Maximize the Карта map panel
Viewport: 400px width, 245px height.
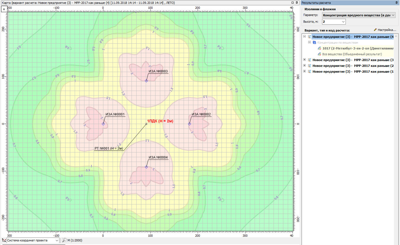(293, 2)
